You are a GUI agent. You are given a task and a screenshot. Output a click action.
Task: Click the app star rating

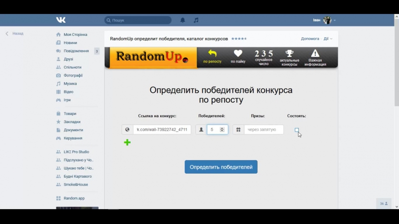click(239, 39)
